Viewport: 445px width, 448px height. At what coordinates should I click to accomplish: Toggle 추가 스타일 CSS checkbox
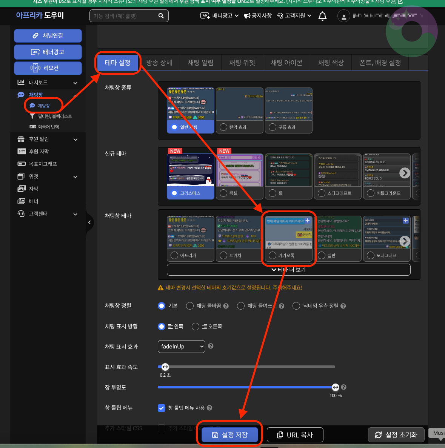162,428
